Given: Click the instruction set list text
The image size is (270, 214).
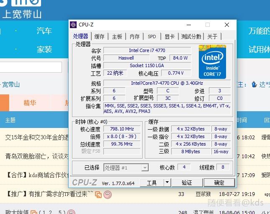Looking at the screenshot, I should click(167, 109).
